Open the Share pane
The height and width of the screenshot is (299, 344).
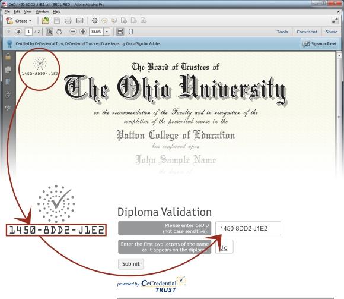point(332,32)
